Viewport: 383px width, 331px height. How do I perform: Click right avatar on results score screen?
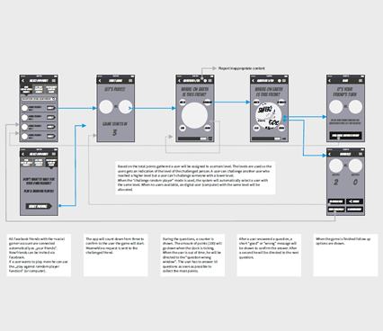[x=355, y=165]
